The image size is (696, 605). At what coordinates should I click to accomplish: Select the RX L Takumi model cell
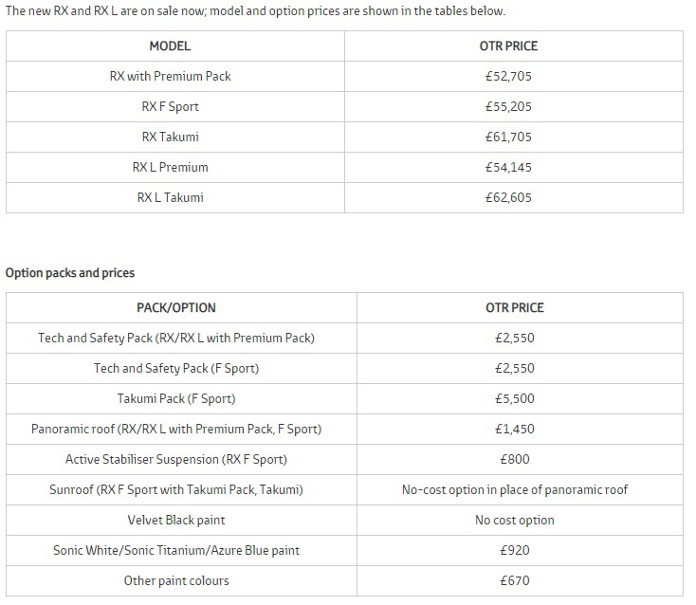point(170,197)
